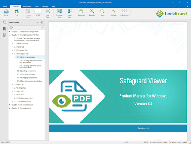Viewport: 191px width, 144px height.
Task: Collapse the ribbon with the top-right arrow
Action: point(187,7)
